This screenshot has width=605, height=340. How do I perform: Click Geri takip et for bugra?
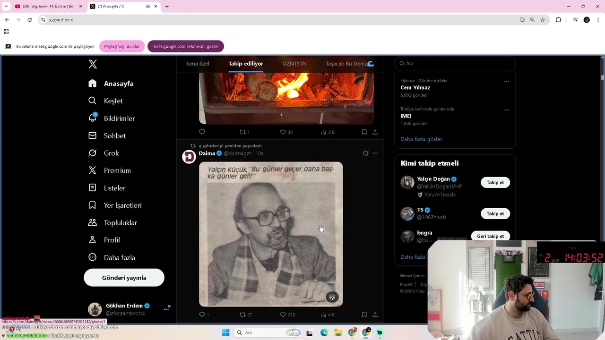pyautogui.click(x=490, y=236)
